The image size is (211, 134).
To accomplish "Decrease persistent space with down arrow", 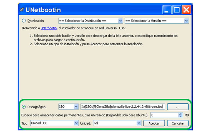I will pos(180,116).
